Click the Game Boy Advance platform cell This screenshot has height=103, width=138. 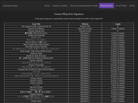pyautogui.click(x=85, y=29)
